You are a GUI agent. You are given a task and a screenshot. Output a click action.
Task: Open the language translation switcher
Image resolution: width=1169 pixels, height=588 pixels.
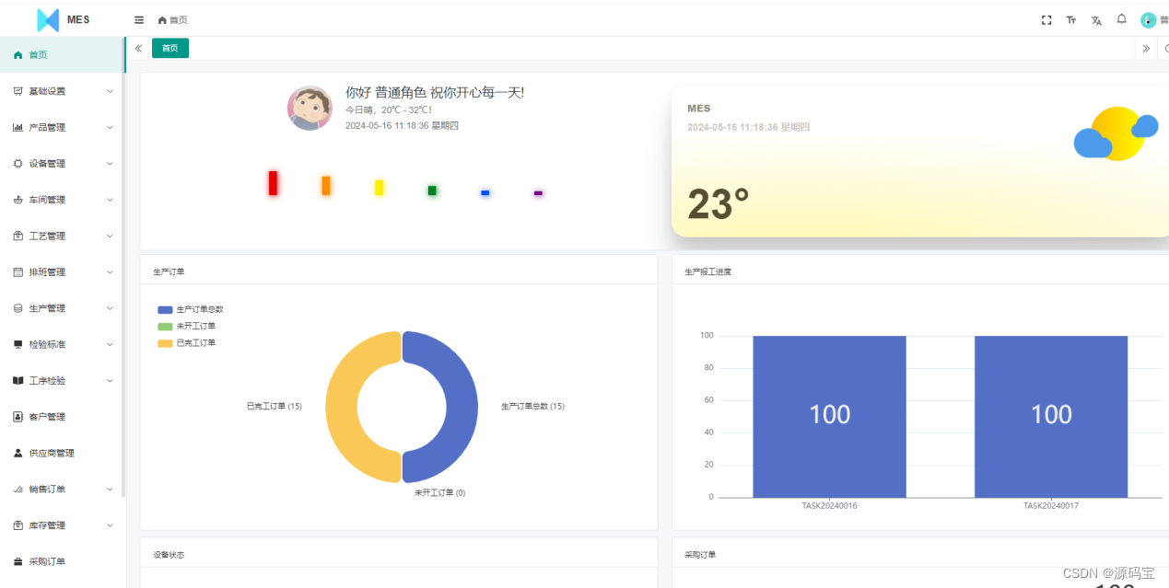point(1096,19)
